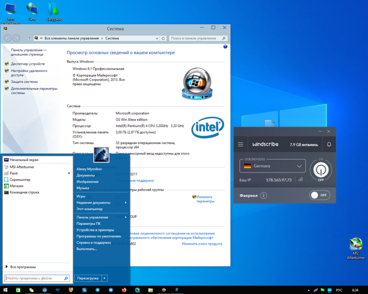Expand the Germany location dropdown
This screenshot has height=294, width=368.
[299, 166]
